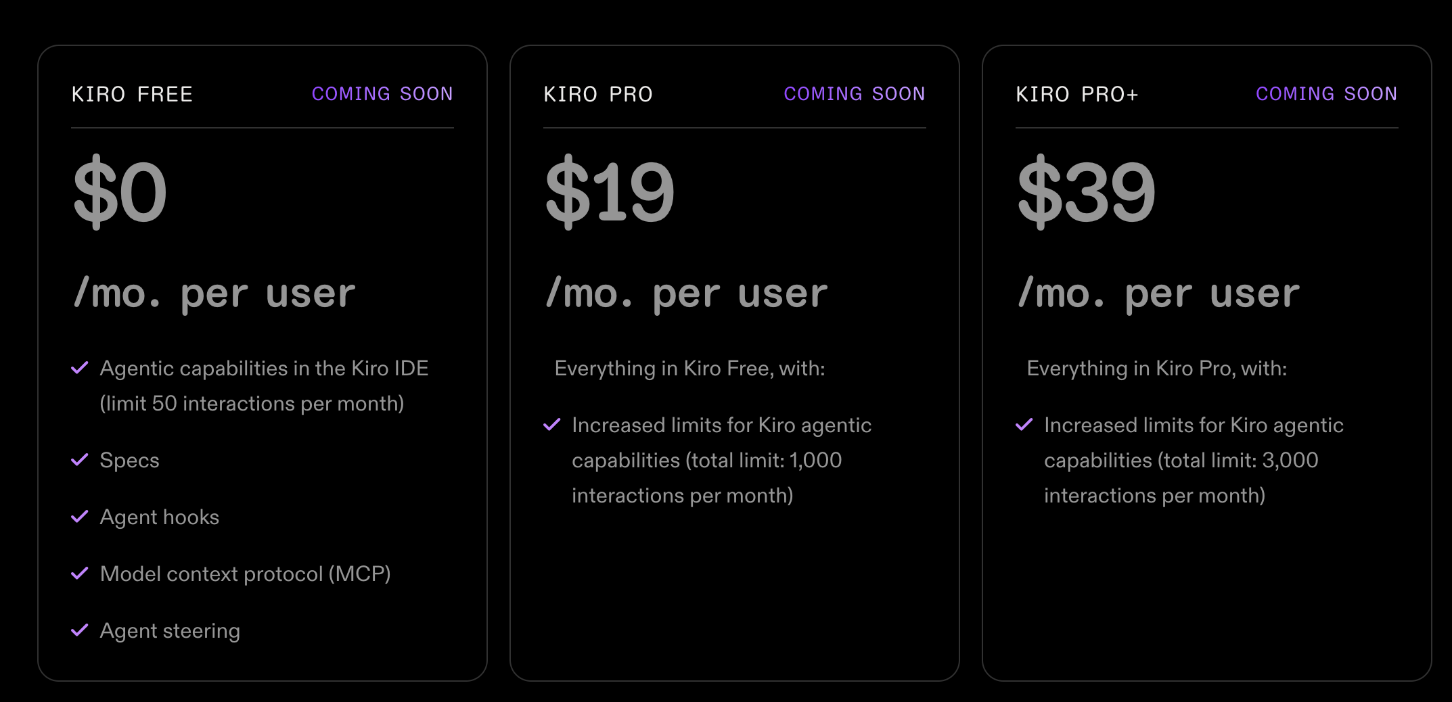Screen dimensions: 1452x702
Task: Click Coming Soon label on Kiro Free
Action: [x=382, y=94]
